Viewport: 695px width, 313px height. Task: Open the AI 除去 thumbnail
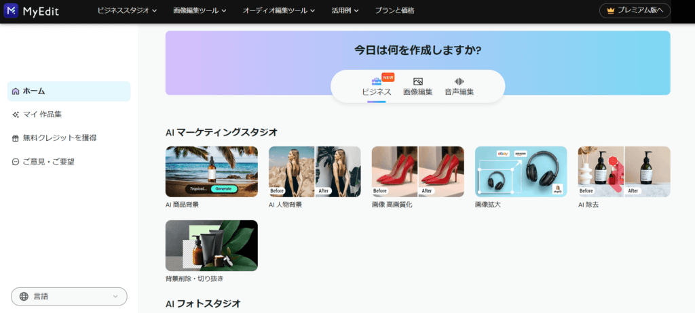624,172
